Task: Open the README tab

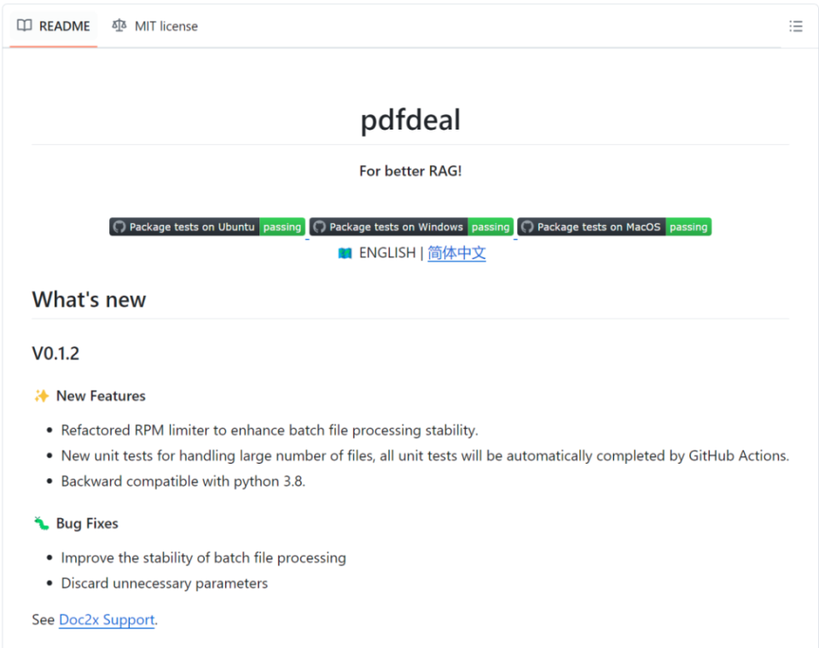Action: click(x=54, y=26)
